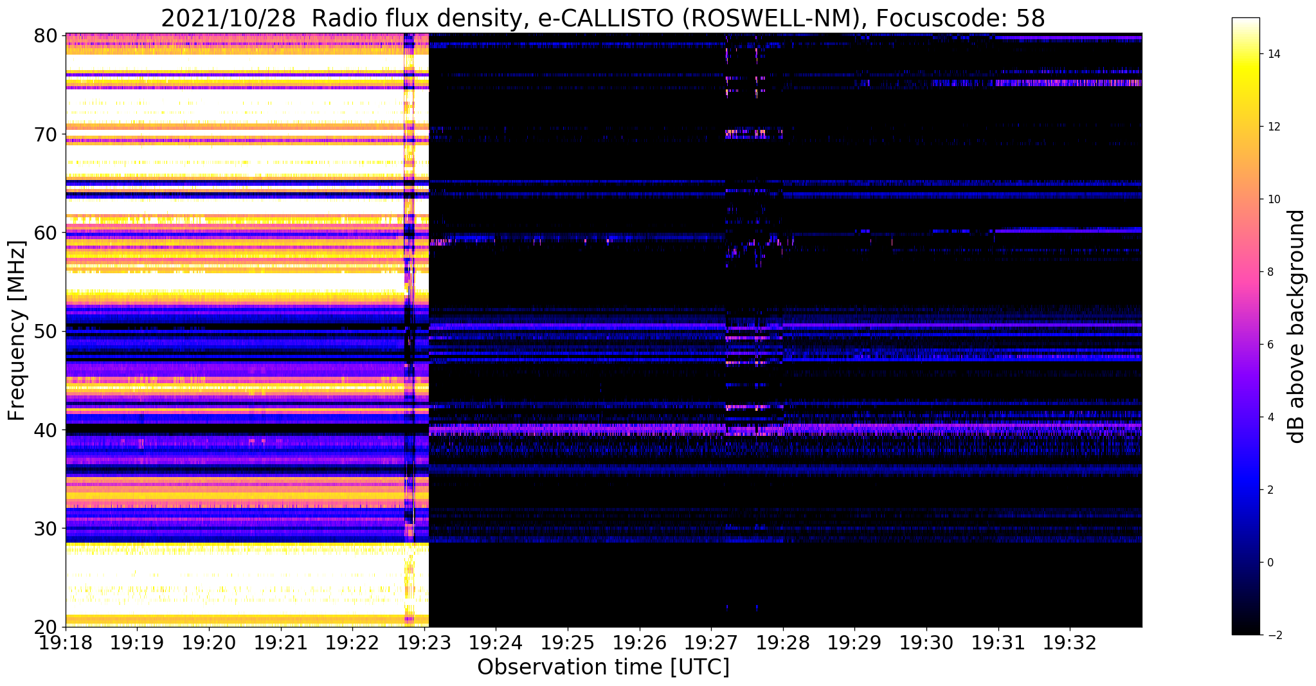Click the 60 MHz frequency tick label
This screenshot has height=686, width=1316.
click(x=45, y=233)
